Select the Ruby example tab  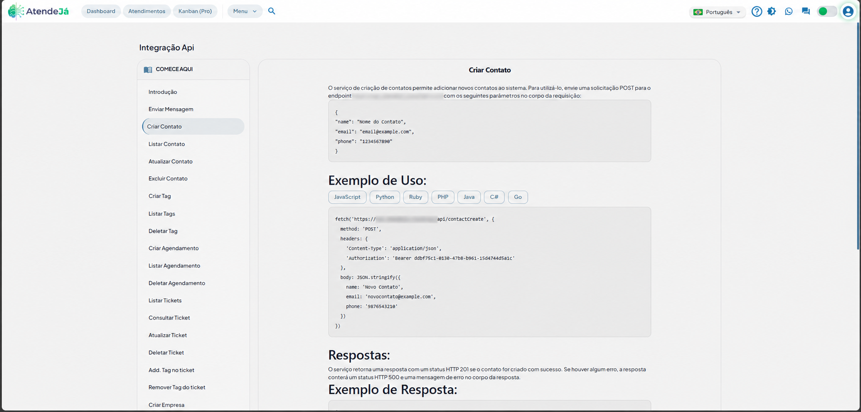click(416, 197)
